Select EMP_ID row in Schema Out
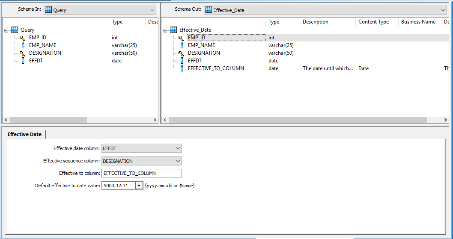Screen dimensions: 453x239 pyautogui.click(x=305, y=38)
